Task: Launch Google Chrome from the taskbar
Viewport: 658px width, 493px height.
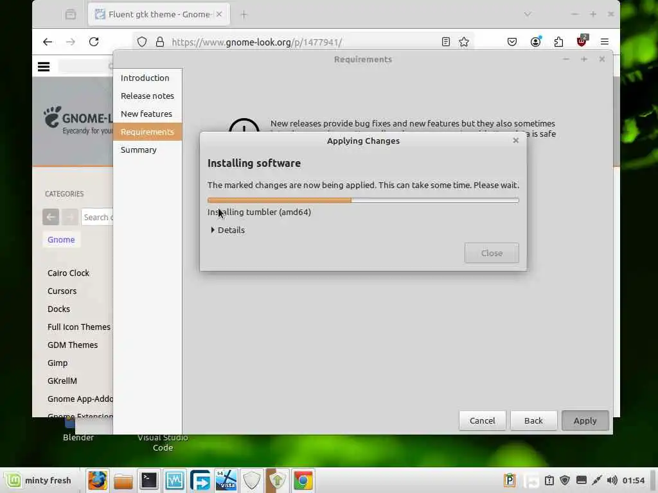Action: pyautogui.click(x=303, y=480)
